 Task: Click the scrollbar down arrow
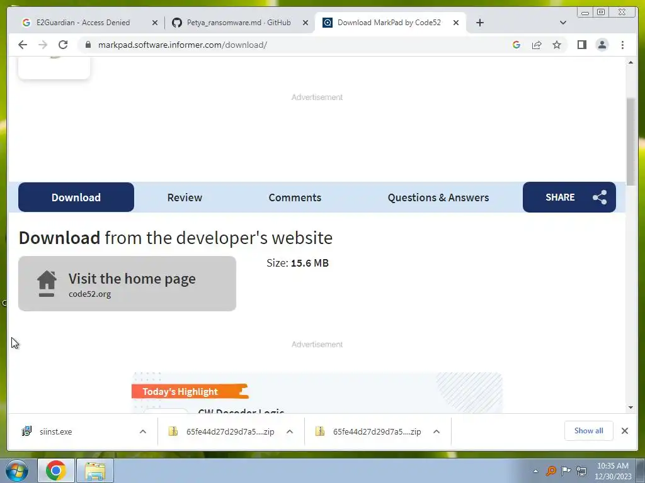[x=631, y=408]
